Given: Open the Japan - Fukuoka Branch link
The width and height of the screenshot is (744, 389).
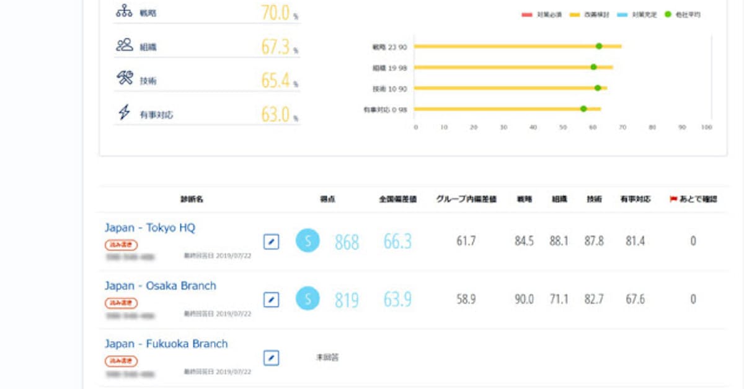Looking at the screenshot, I should [166, 344].
